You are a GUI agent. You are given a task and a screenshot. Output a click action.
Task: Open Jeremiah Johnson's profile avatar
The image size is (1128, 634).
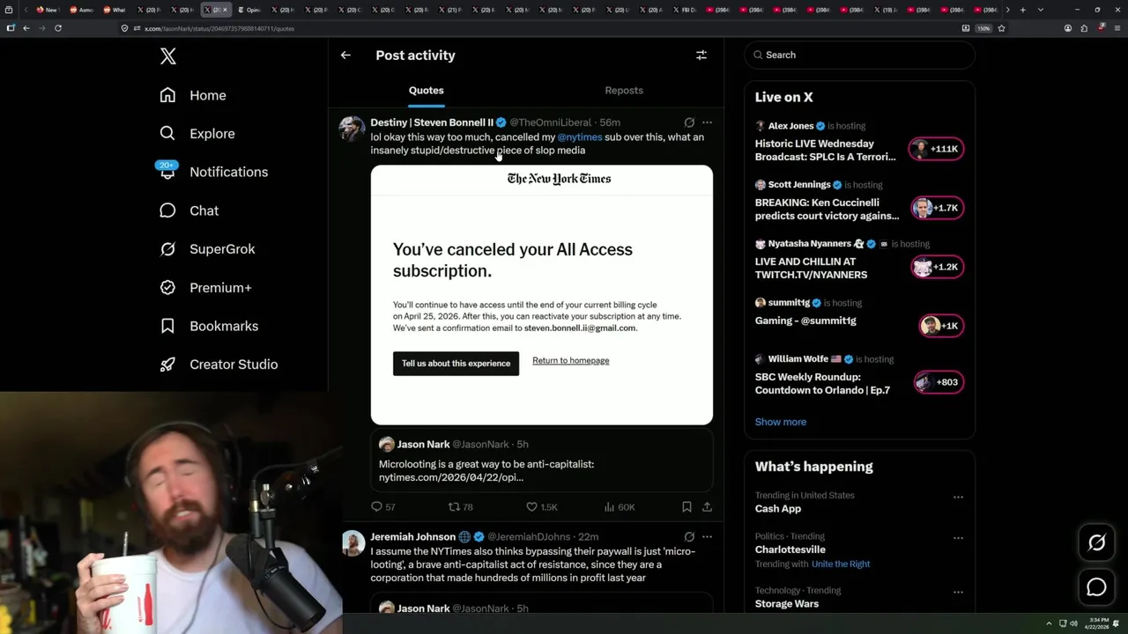[x=352, y=542]
